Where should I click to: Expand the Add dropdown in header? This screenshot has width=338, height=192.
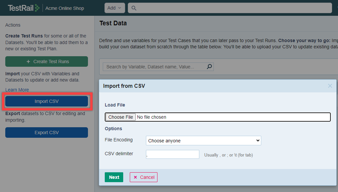pos(114,8)
